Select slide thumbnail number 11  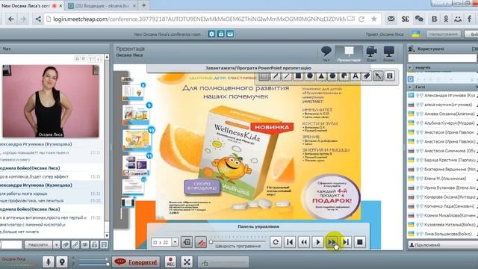click(x=136, y=166)
